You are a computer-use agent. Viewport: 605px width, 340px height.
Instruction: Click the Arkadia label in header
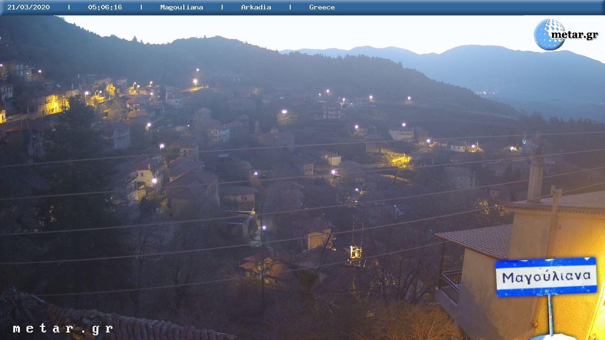click(x=256, y=7)
